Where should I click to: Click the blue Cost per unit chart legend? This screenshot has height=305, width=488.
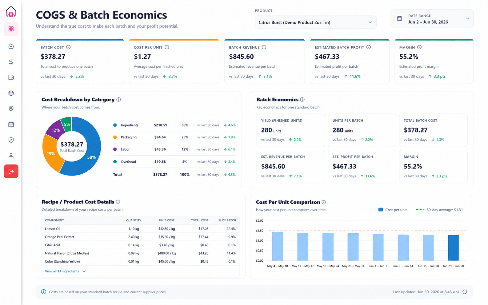click(392, 210)
